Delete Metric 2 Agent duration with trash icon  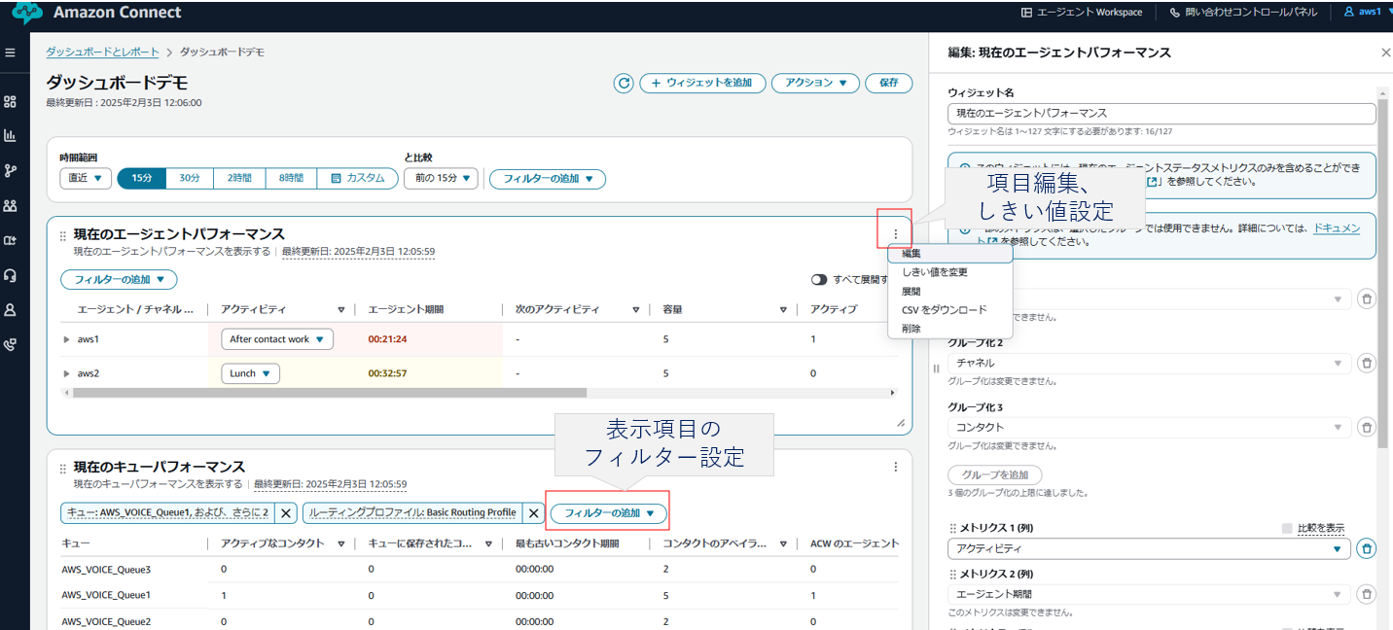tap(1367, 594)
